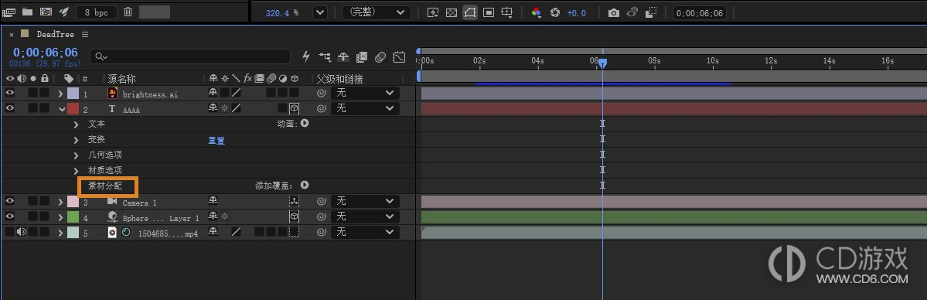The image size is (927, 300).
Task: Click the viewer timecode 0;00;06;06 field
Action: tap(700, 13)
